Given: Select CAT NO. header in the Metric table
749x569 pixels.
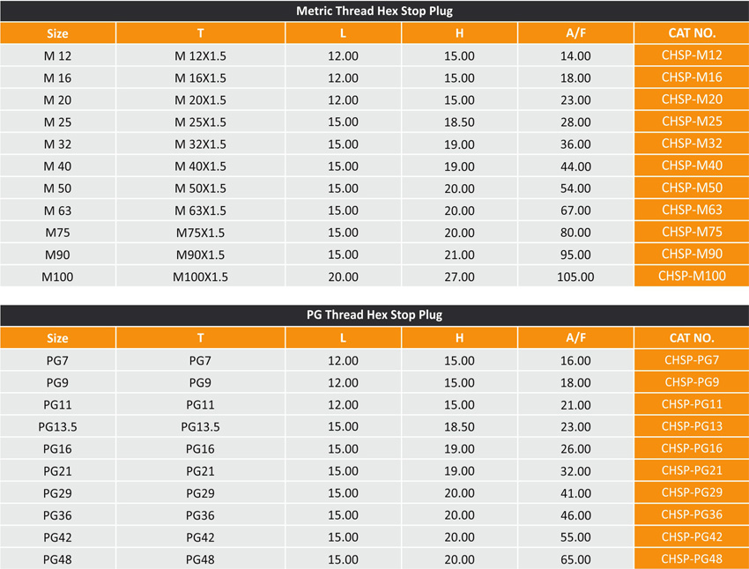Looking at the screenshot, I should click(x=692, y=33).
